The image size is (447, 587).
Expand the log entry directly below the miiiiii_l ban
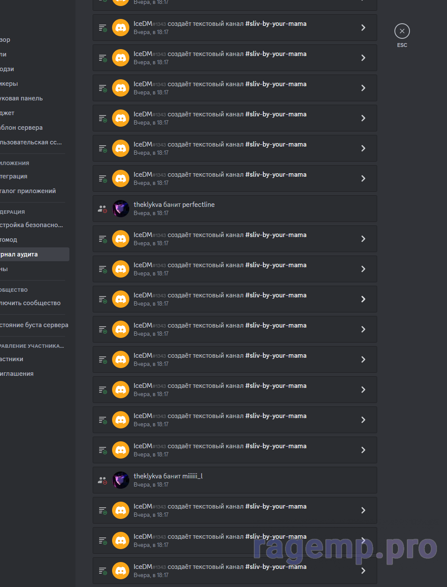pos(363,510)
